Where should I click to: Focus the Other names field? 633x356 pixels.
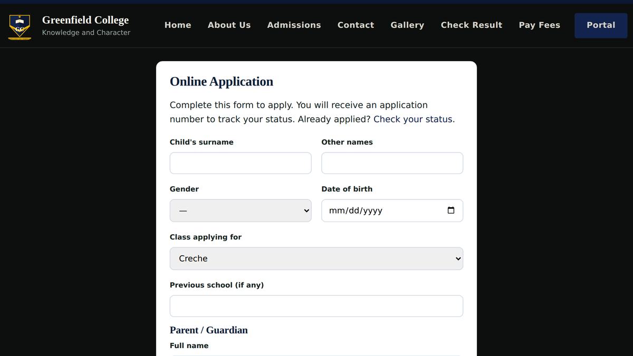392,163
